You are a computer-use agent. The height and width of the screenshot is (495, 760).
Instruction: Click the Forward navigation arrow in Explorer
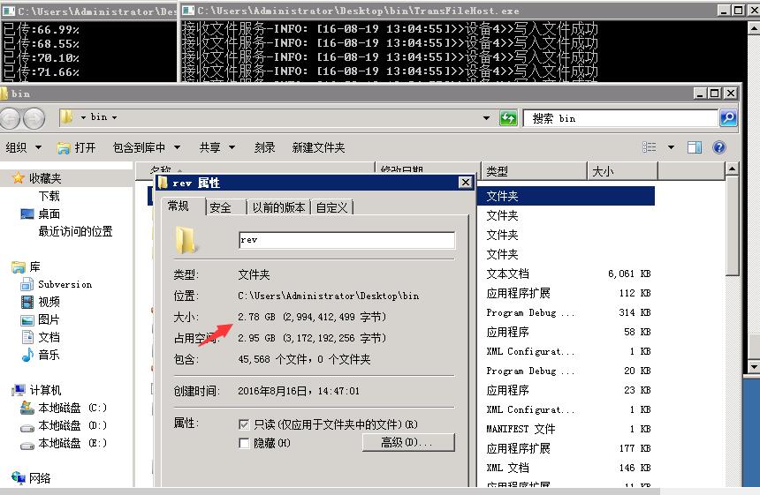[x=34, y=118]
